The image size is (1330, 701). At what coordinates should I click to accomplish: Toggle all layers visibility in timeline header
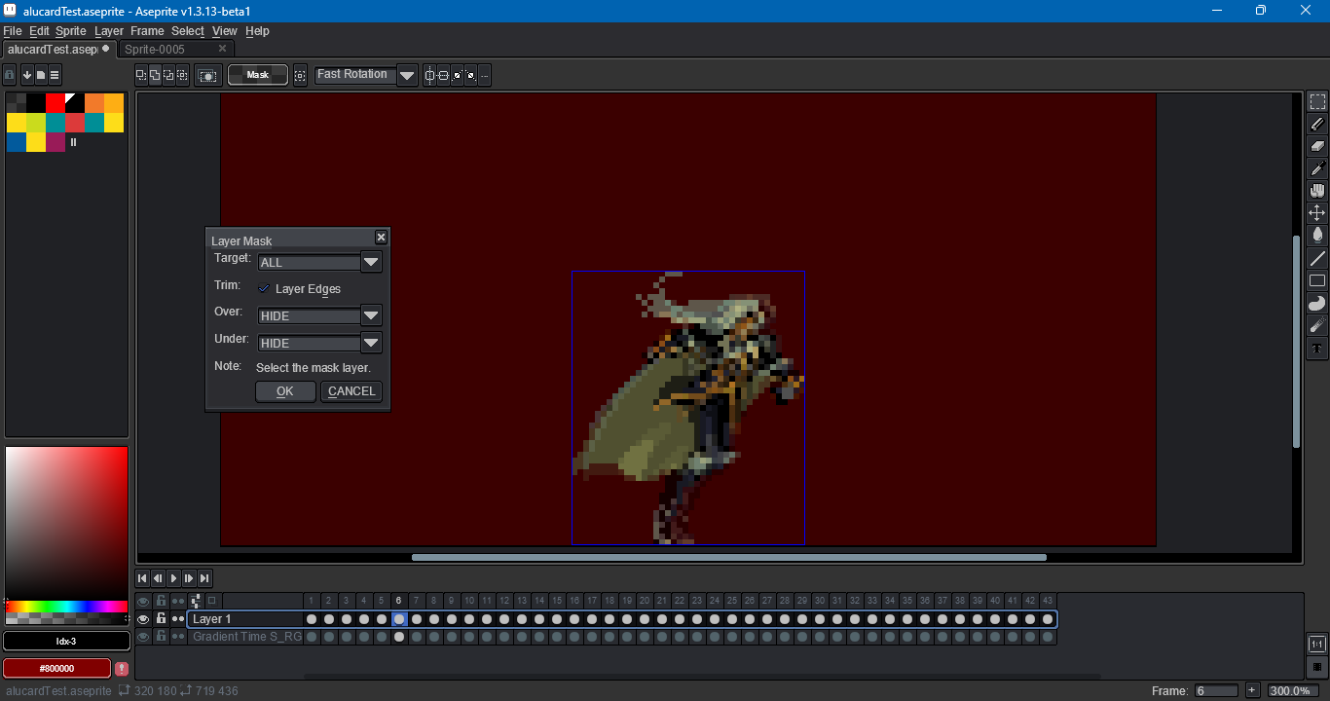(x=143, y=601)
